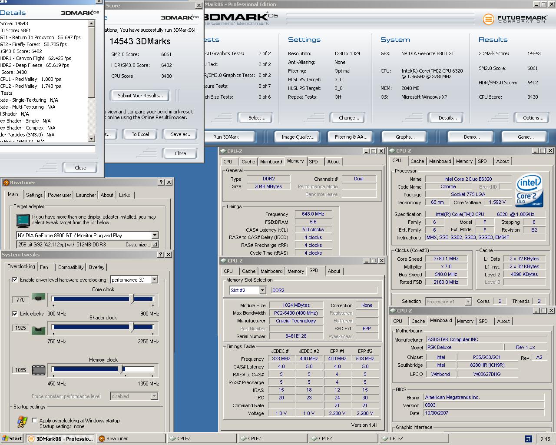Screen dimensions: 556x445
Task: Click the IT language indicator in system tray
Action: [x=528, y=439]
